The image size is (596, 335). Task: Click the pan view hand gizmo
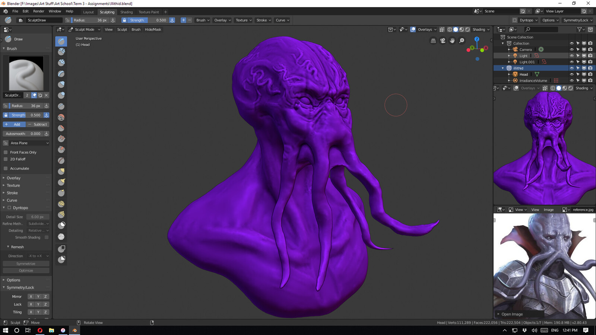coord(452,41)
